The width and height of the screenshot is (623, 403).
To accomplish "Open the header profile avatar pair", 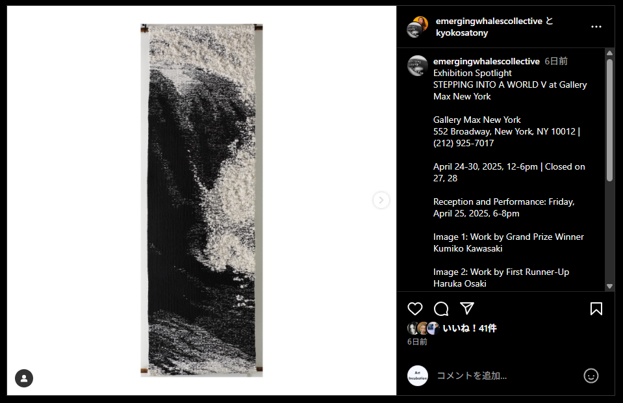I will click(x=418, y=27).
